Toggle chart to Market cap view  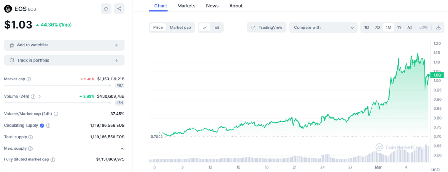click(180, 27)
